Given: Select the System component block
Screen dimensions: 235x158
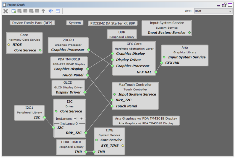Looking at the screenshot, I should [x=75, y=23].
